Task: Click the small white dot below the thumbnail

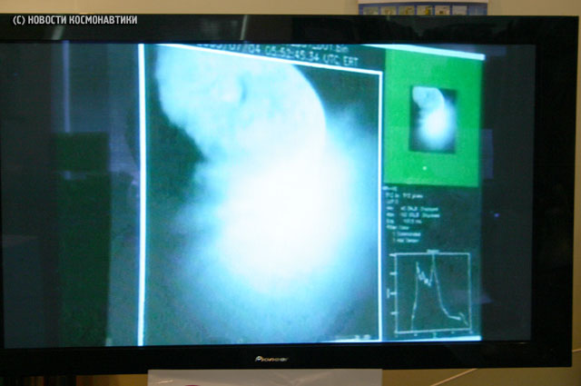Action: 426,167
